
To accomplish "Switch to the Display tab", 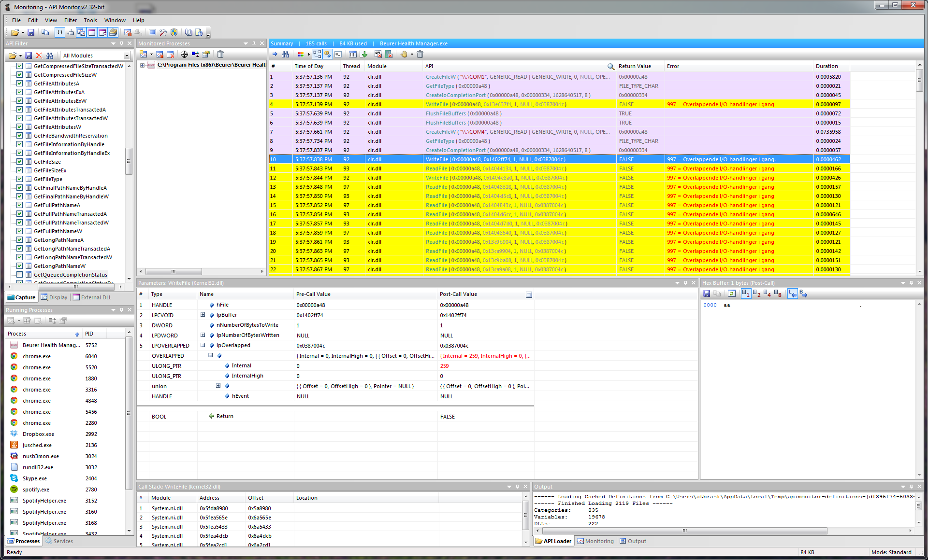I will pos(54,297).
